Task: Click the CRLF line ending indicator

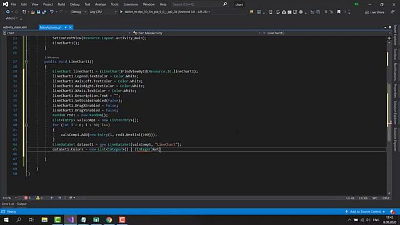Action: [386, 198]
